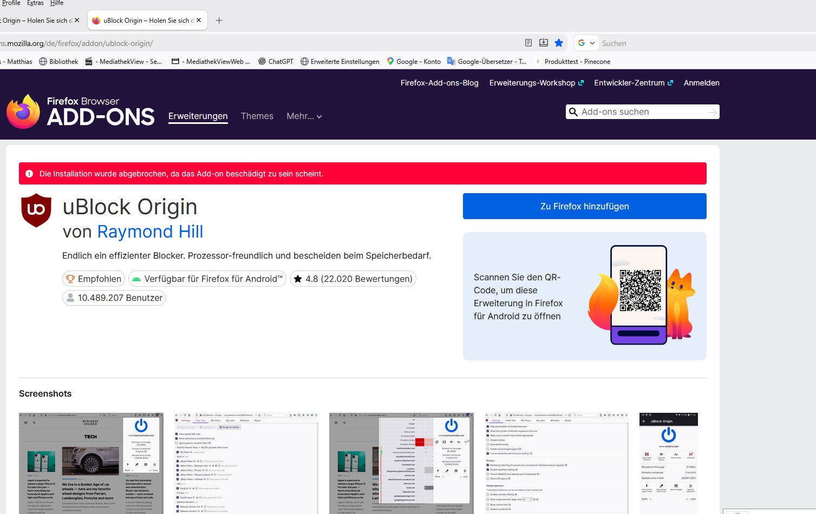Click the star icon on the rating badge
This screenshot has height=514, width=816.
tap(298, 279)
